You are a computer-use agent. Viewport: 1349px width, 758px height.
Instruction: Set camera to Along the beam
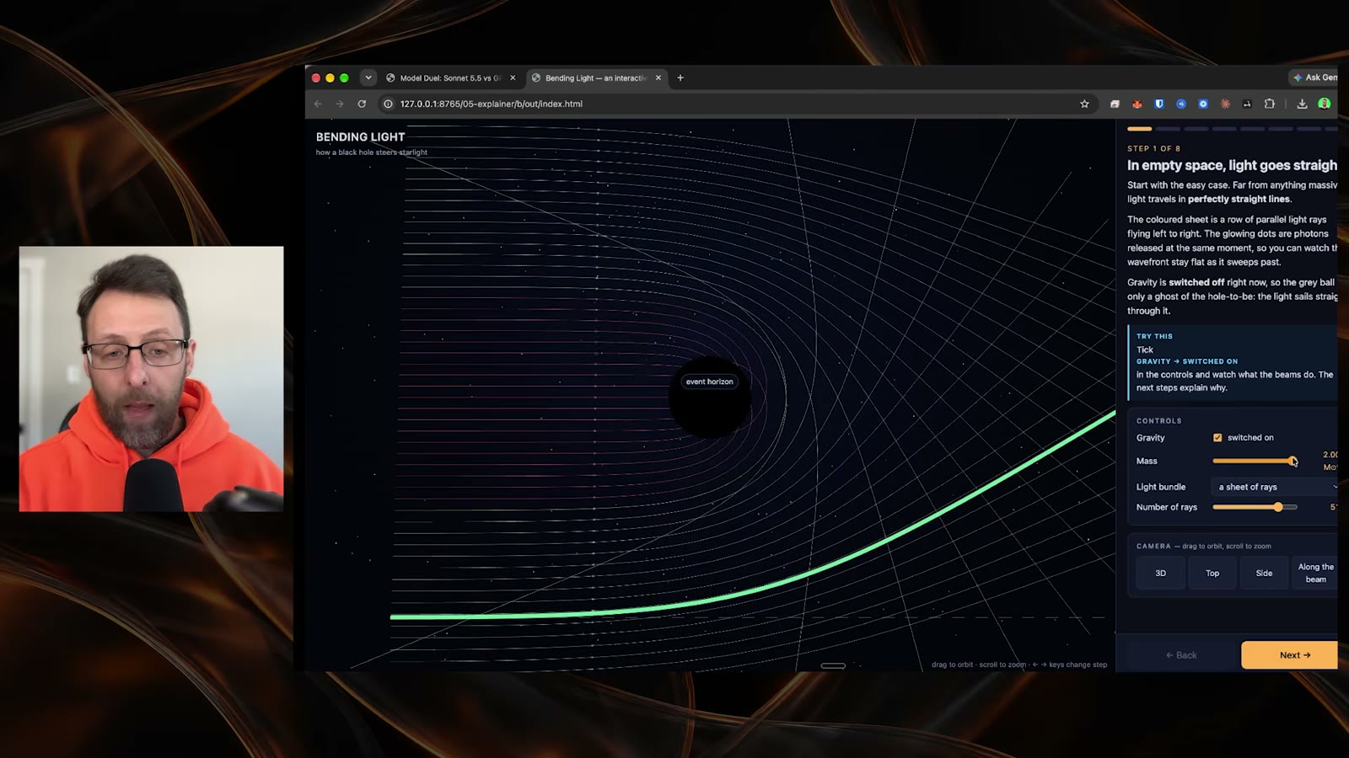pos(1315,573)
